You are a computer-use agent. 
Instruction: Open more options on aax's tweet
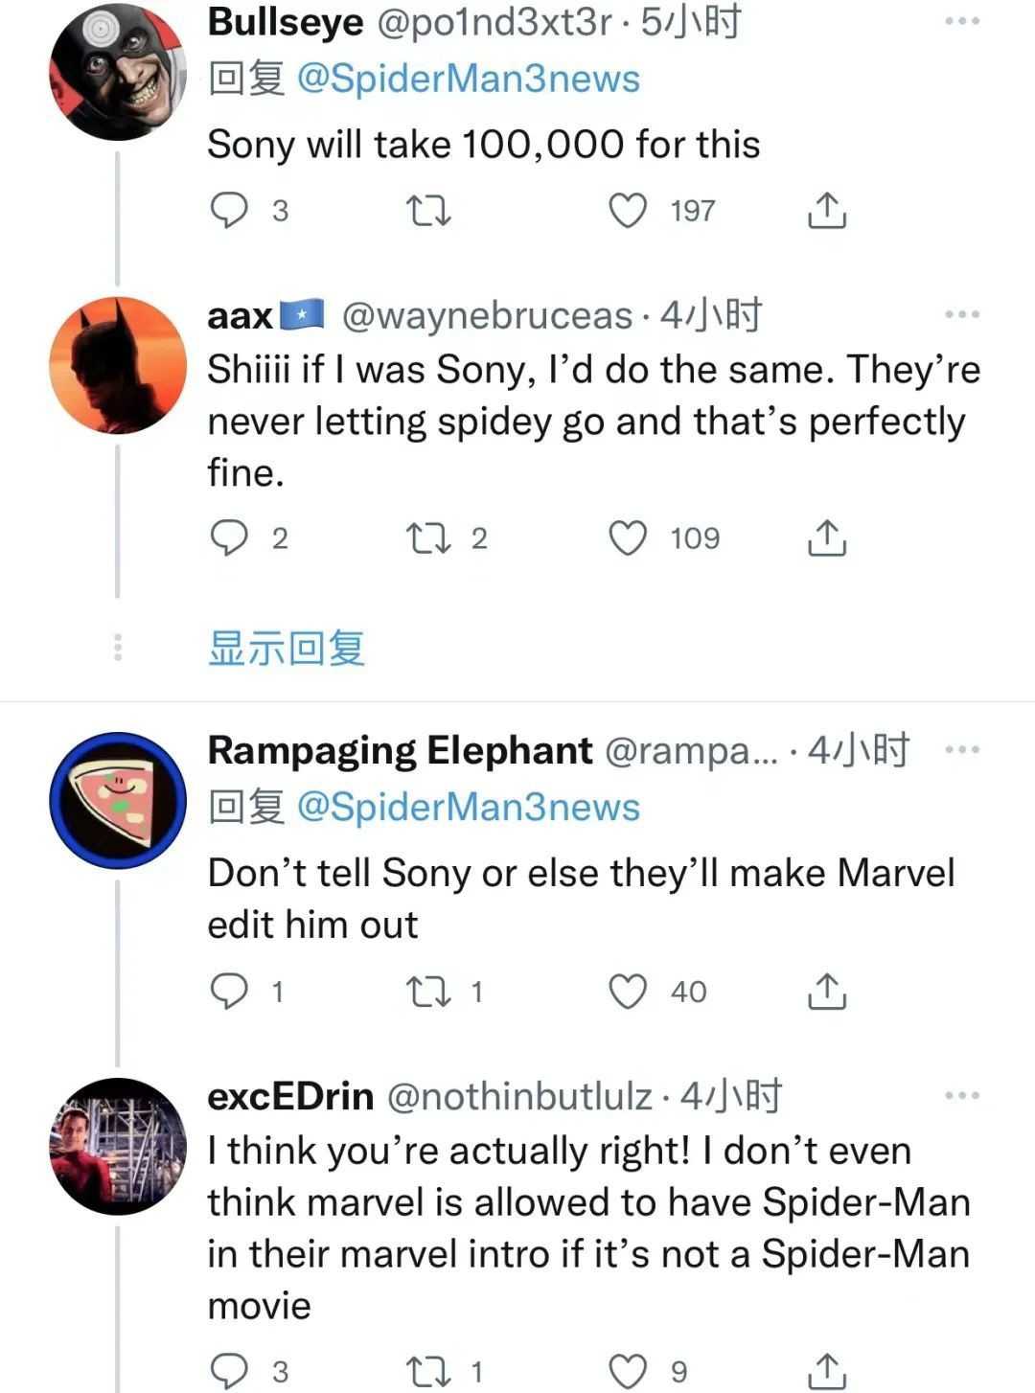[x=961, y=314]
